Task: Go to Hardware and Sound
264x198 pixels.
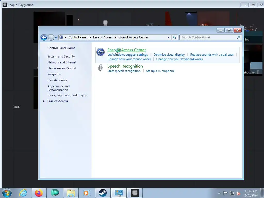Action: pos(62,68)
